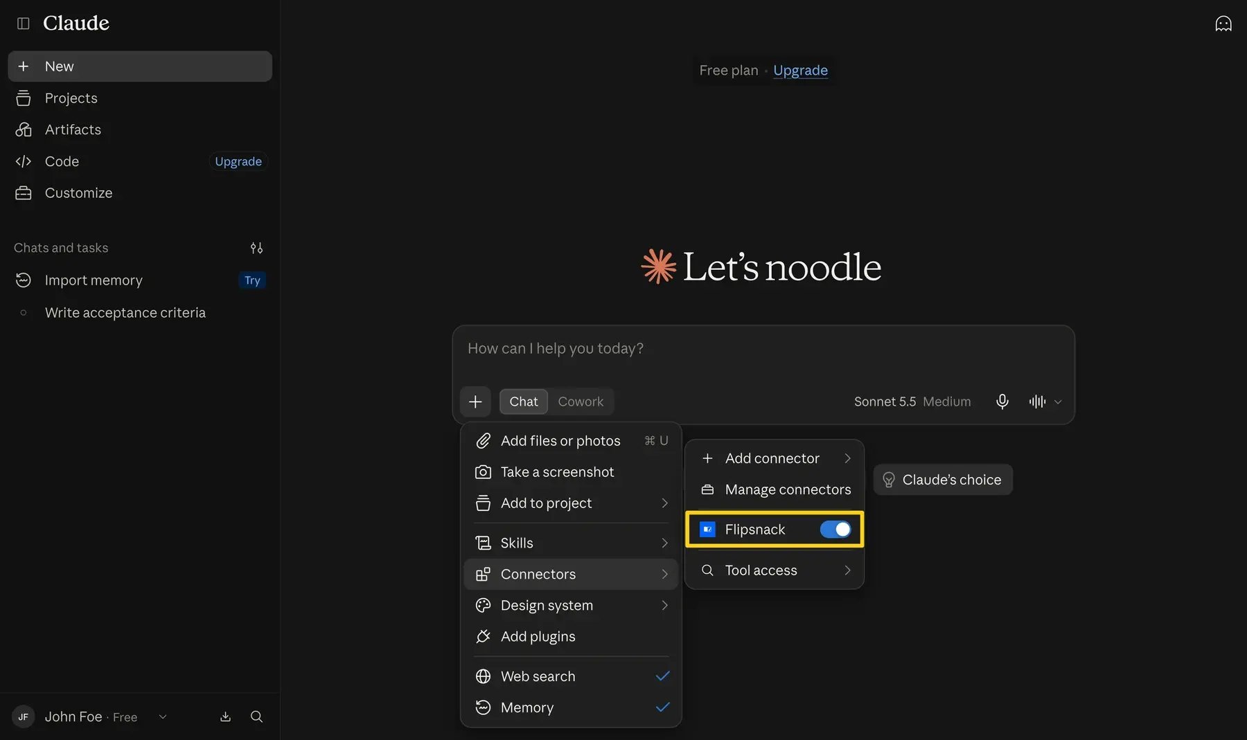Click the Upgrade plan link

pos(800,71)
